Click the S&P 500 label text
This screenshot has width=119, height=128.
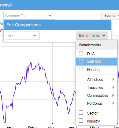click(x=94, y=62)
